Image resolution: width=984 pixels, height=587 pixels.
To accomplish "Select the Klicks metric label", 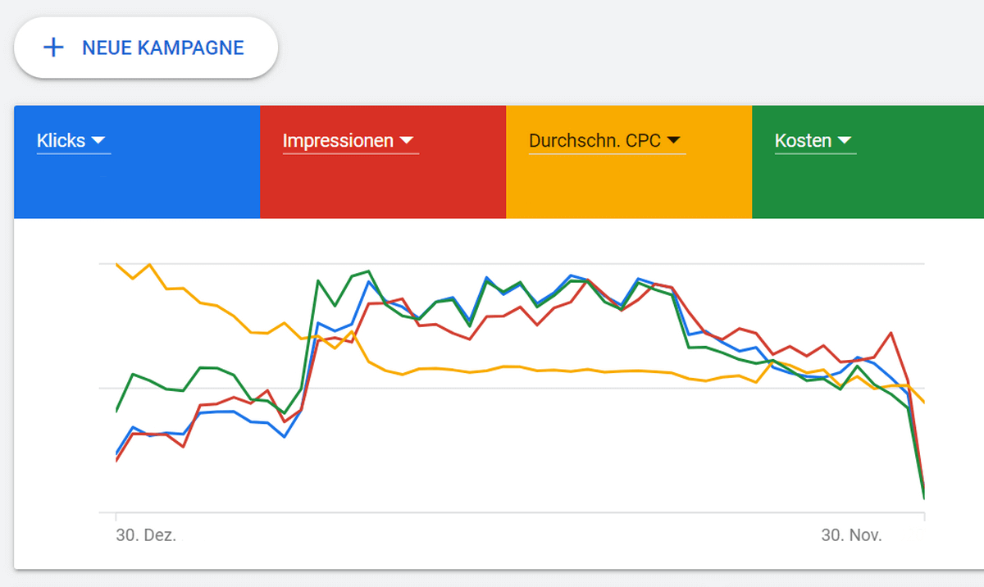I will pos(61,141).
